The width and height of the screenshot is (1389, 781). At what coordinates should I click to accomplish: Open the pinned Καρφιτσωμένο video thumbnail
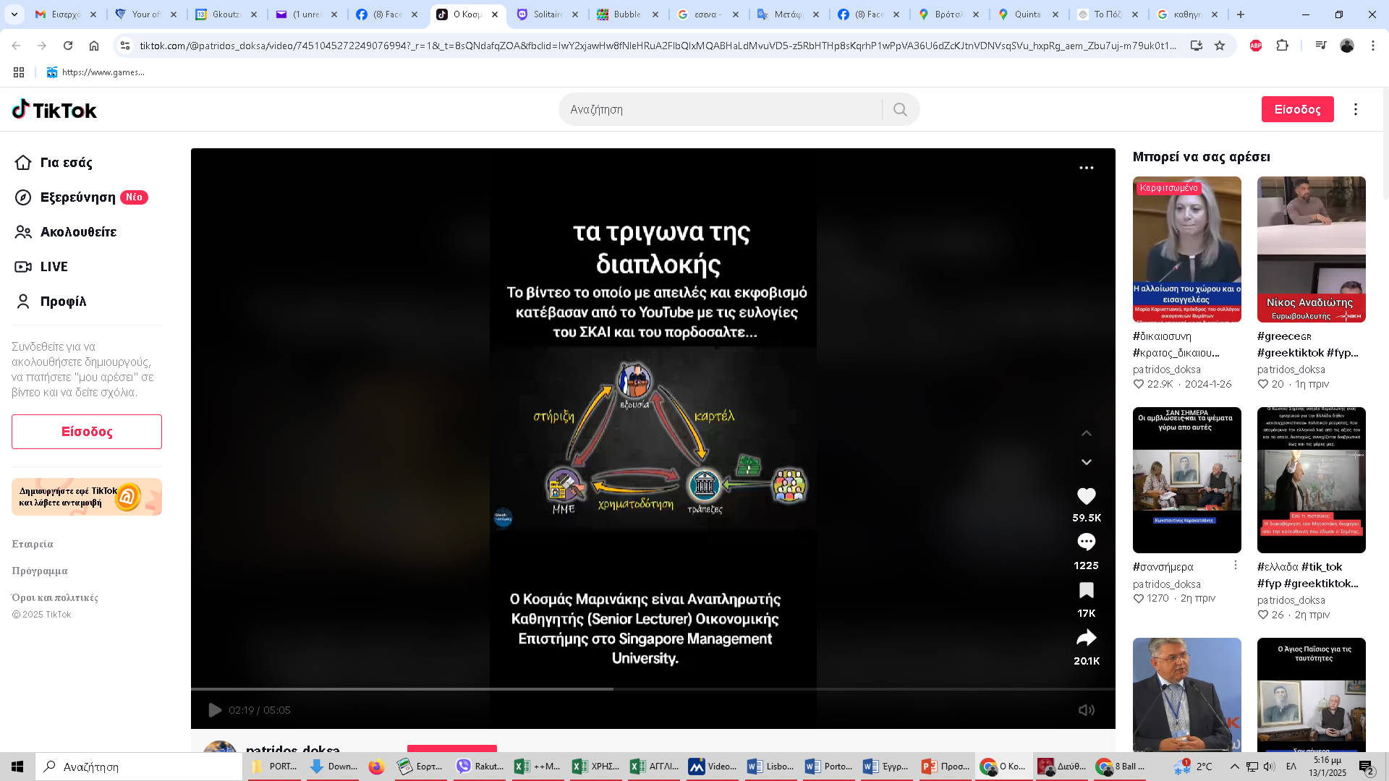pos(1186,249)
